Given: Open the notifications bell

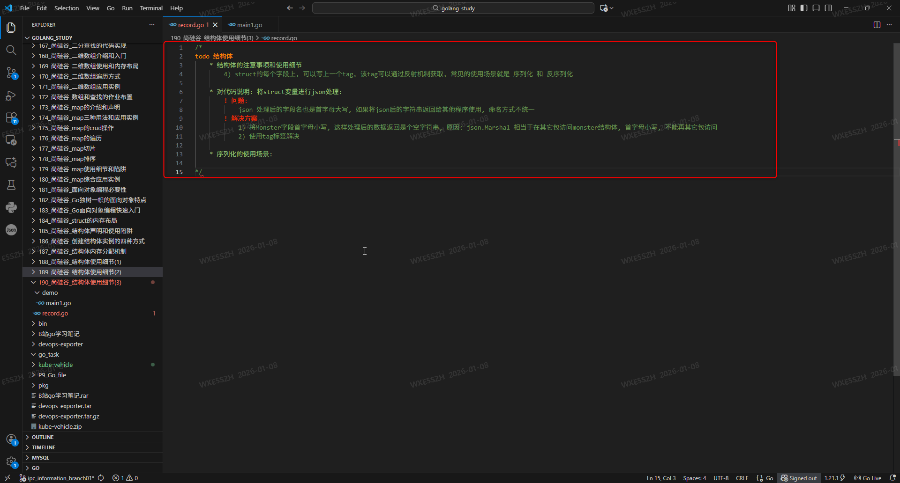Looking at the screenshot, I should coord(892,478).
